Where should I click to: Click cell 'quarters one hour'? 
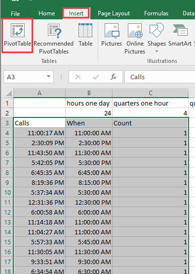click(x=151, y=103)
